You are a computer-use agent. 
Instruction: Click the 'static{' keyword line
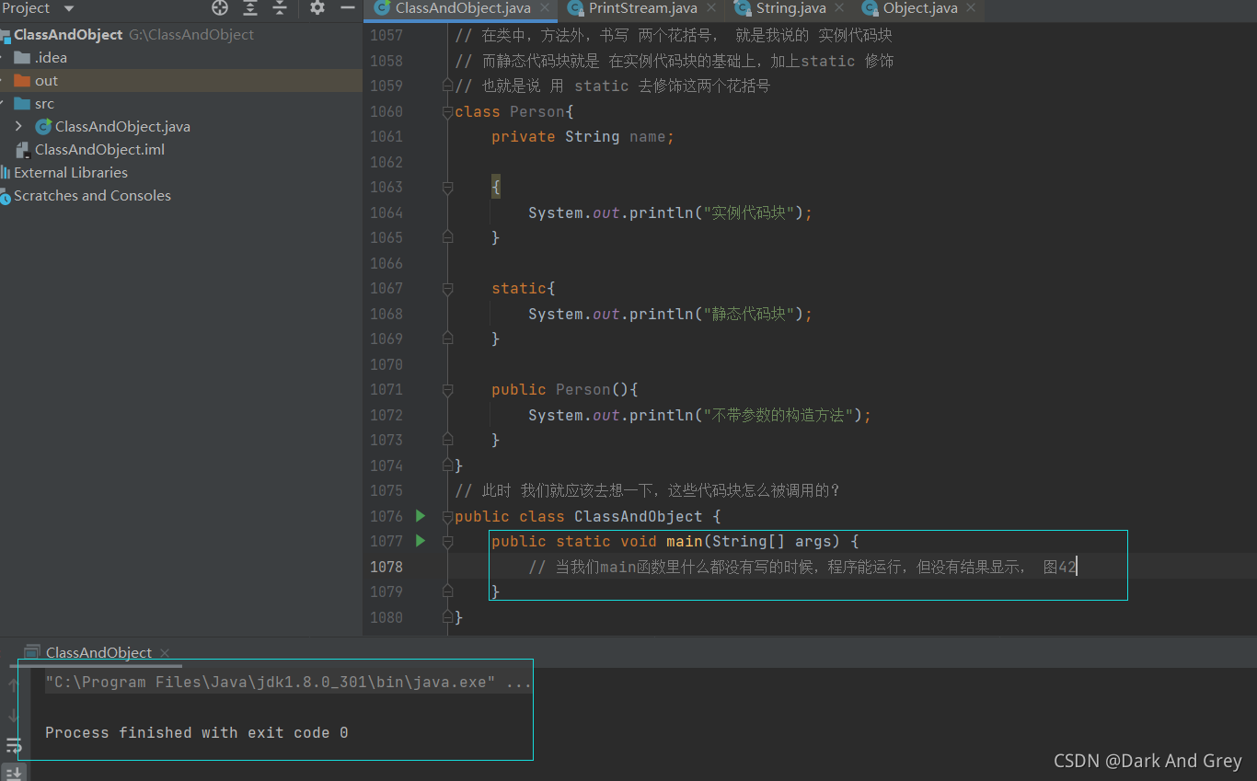(x=523, y=288)
